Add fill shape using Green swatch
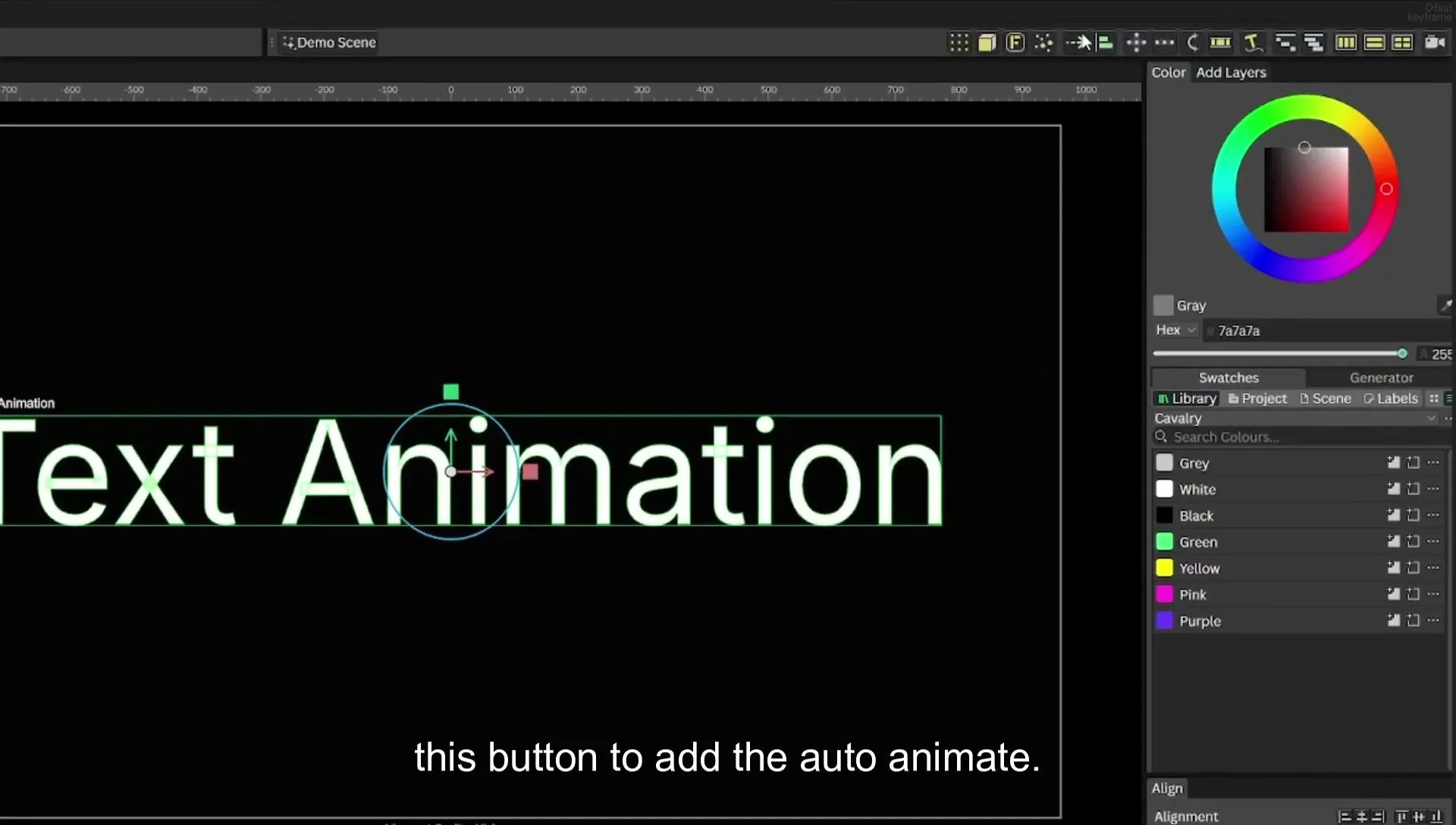Viewport: 1456px width, 825px height. 1393,541
